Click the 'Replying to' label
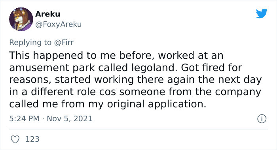The width and height of the screenshot is (277, 150). tap(30, 43)
